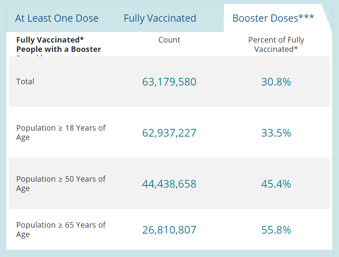339x257 pixels.
Task: Click the Count column header
Action: 169,40
